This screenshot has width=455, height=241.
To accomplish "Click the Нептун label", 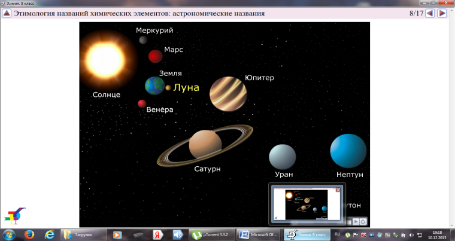I will [x=350, y=175].
